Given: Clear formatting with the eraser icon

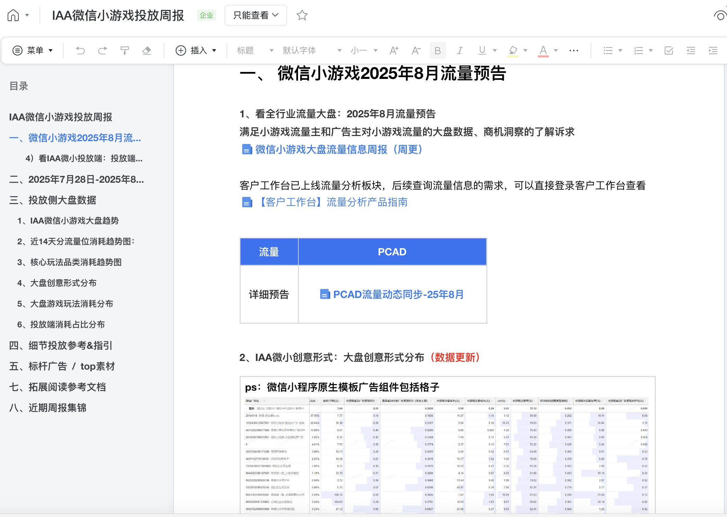Looking at the screenshot, I should [147, 51].
